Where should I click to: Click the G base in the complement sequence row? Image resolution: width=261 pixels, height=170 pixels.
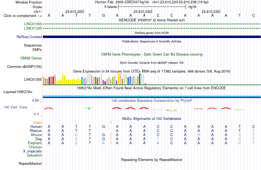104,15
